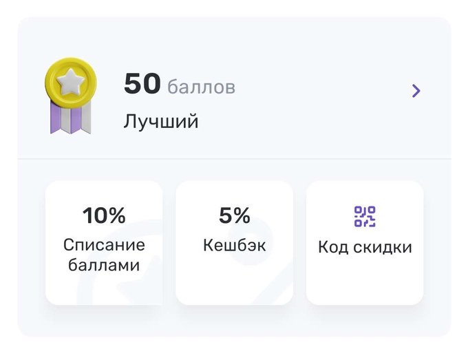Open the Списание баллами card
Image resolution: width=468 pixels, height=351 pixels.
click(104, 243)
